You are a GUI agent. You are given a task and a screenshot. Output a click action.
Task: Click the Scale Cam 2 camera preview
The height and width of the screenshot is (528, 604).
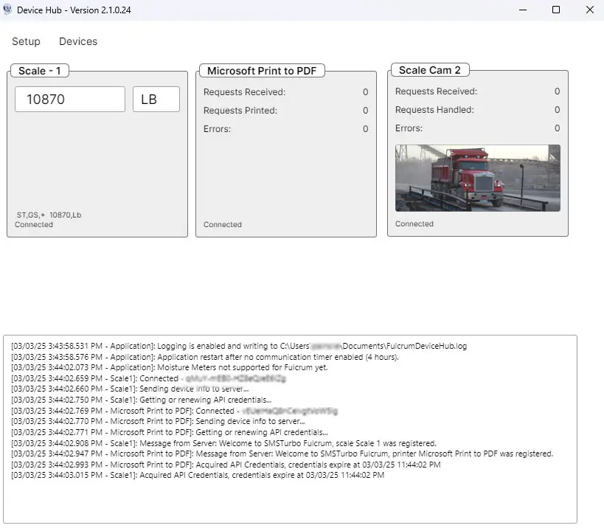[x=477, y=177]
